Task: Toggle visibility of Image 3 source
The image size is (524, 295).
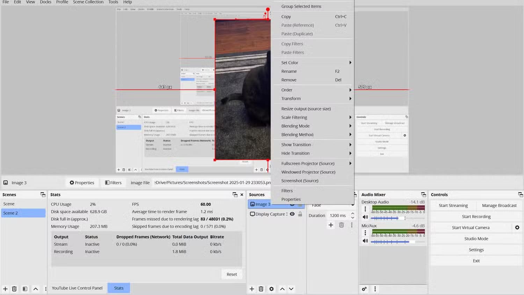Action: pos(292,205)
